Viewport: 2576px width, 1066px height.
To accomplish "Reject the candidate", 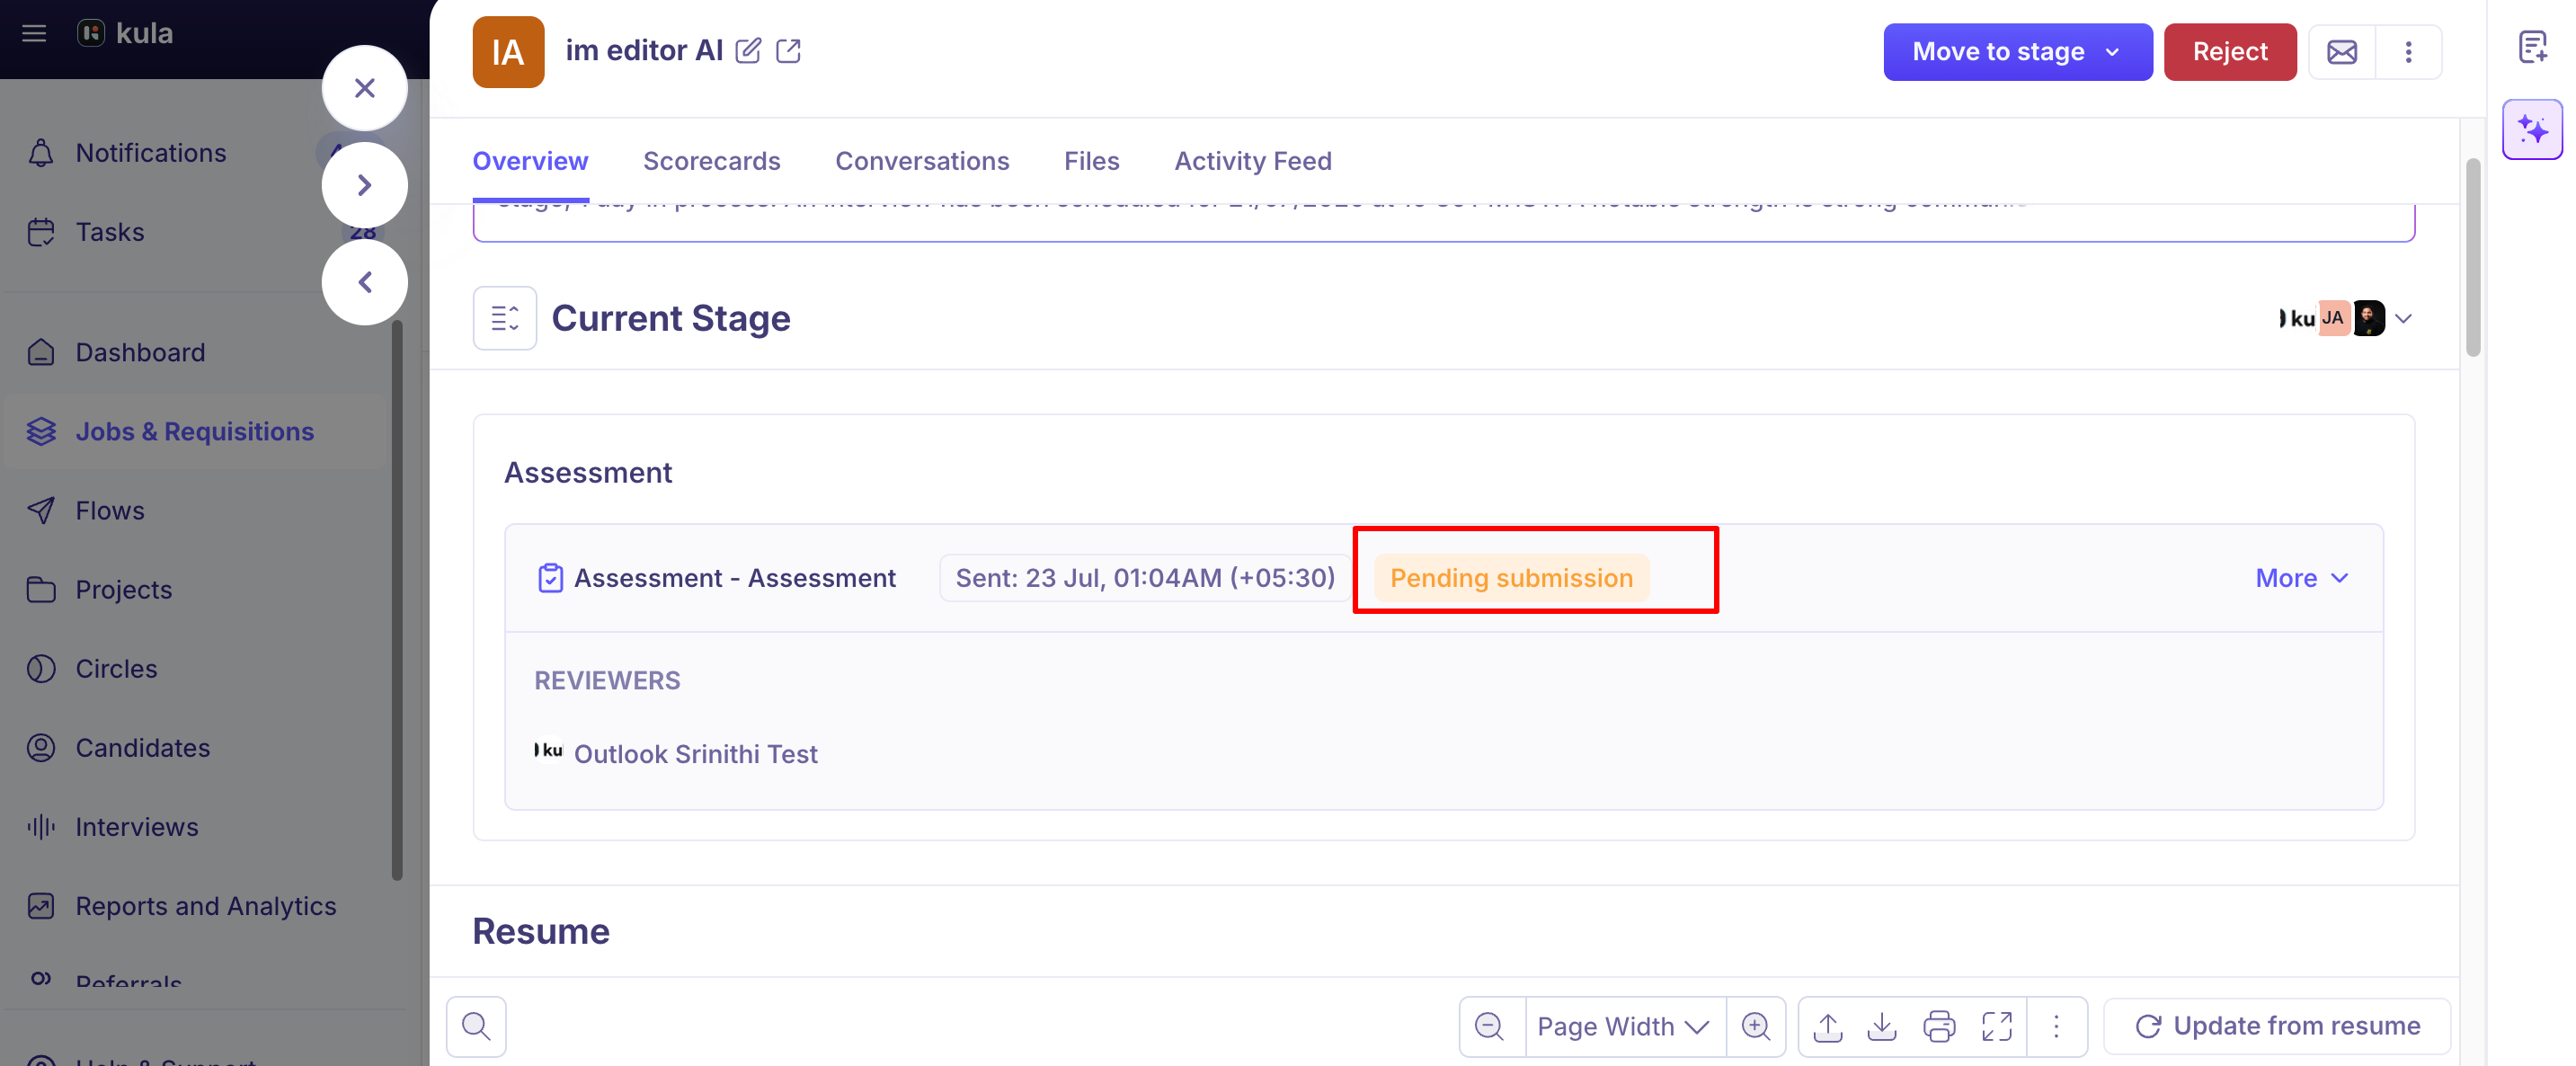I will click(2229, 52).
